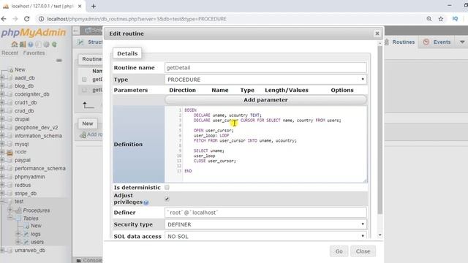Click New under Tables in tree
468x263 pixels.
coord(36,226)
